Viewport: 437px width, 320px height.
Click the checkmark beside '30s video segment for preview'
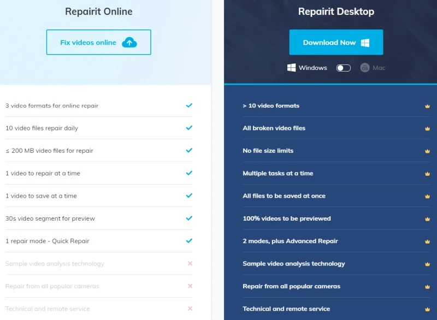pyautogui.click(x=188, y=218)
